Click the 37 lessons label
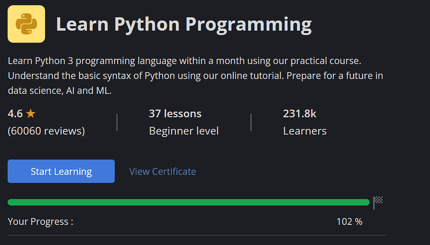Viewport: 430px width, 245px height. (175, 113)
